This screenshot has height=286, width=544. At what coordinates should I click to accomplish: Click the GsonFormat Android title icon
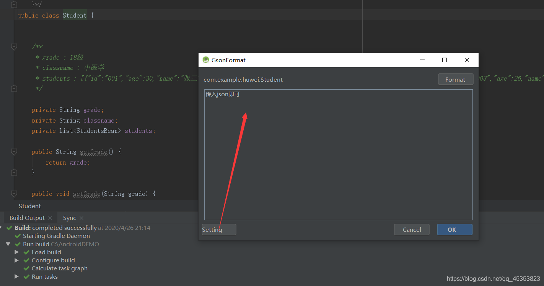coord(206,60)
